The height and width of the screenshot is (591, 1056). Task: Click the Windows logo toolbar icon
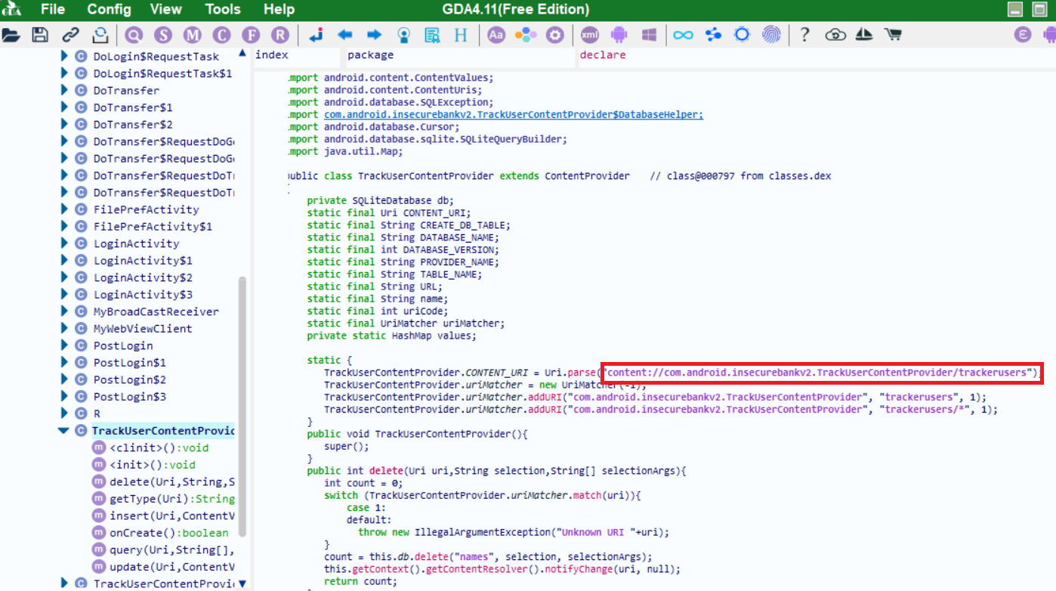(648, 35)
